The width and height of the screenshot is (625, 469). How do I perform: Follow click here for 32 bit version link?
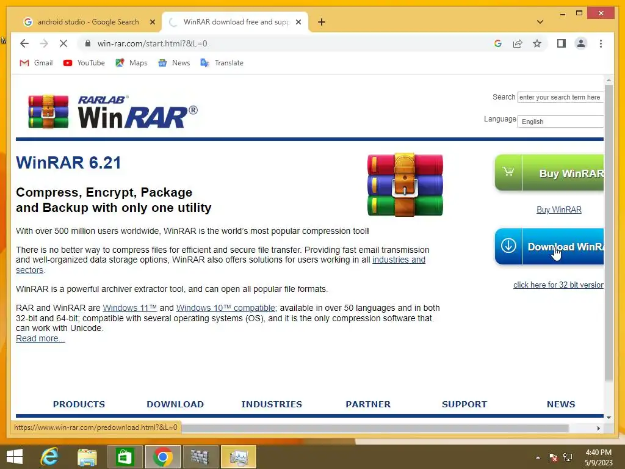(558, 285)
